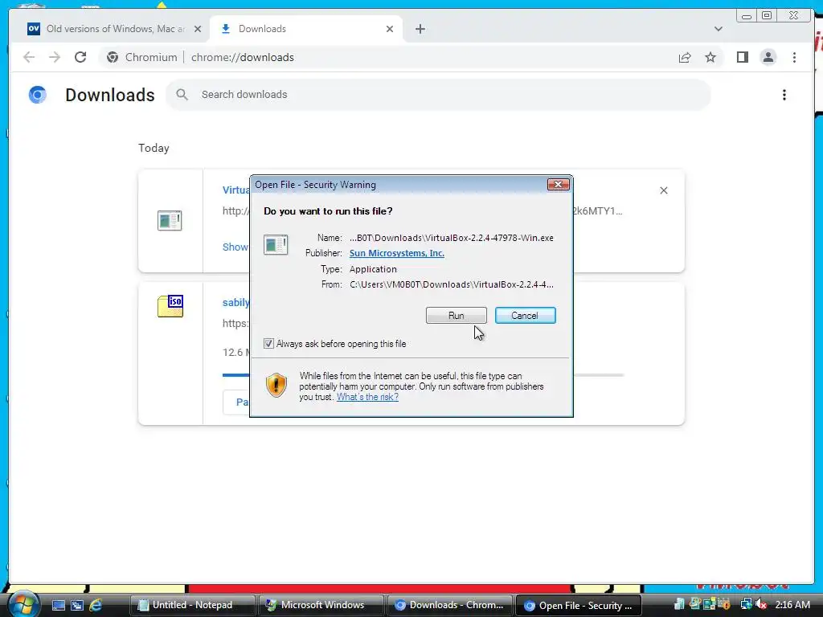823x617 pixels.
Task: Open a new browser tab
Action: [x=420, y=29]
